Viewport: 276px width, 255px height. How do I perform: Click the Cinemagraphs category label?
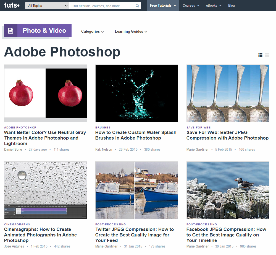pos(17,225)
